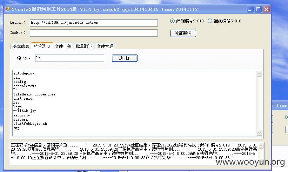This screenshot has width=288, height=172.
Task: Click the Struts2 tool title bar app icon
Action: [7, 9]
